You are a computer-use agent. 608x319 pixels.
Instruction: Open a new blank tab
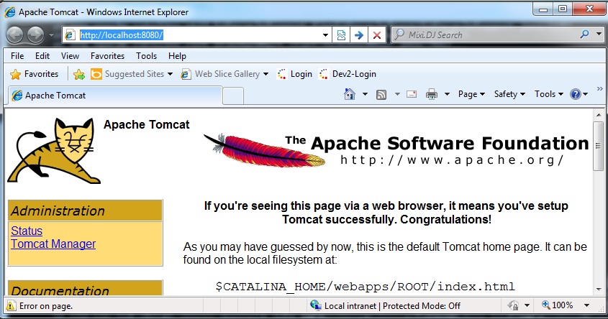click(x=233, y=96)
